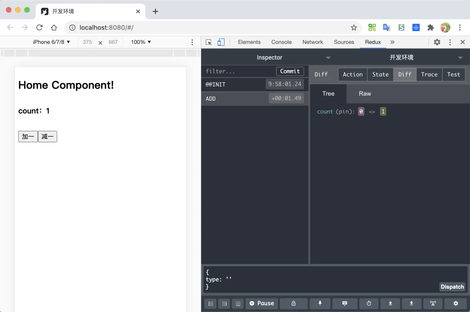Hide the dispatcher keyboard panel

tap(345, 304)
